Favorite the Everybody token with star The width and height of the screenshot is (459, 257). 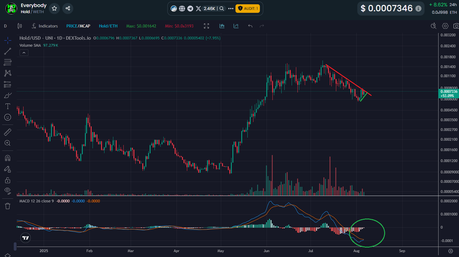point(54,8)
